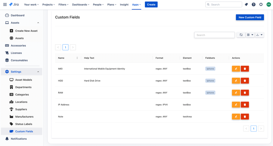
Task: Collapse the Settings sidebar section
Action: [38, 72]
